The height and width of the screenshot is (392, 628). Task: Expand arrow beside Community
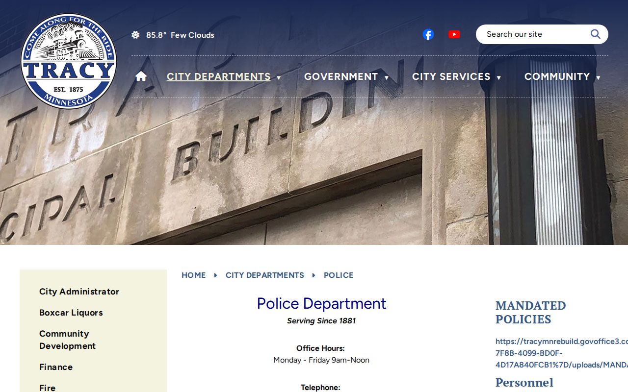point(598,77)
